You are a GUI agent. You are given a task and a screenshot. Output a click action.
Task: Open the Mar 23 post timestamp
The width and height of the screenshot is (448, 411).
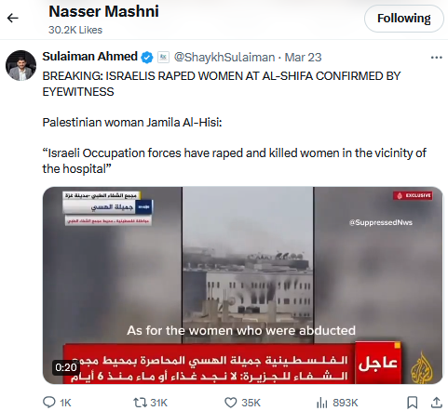(303, 58)
